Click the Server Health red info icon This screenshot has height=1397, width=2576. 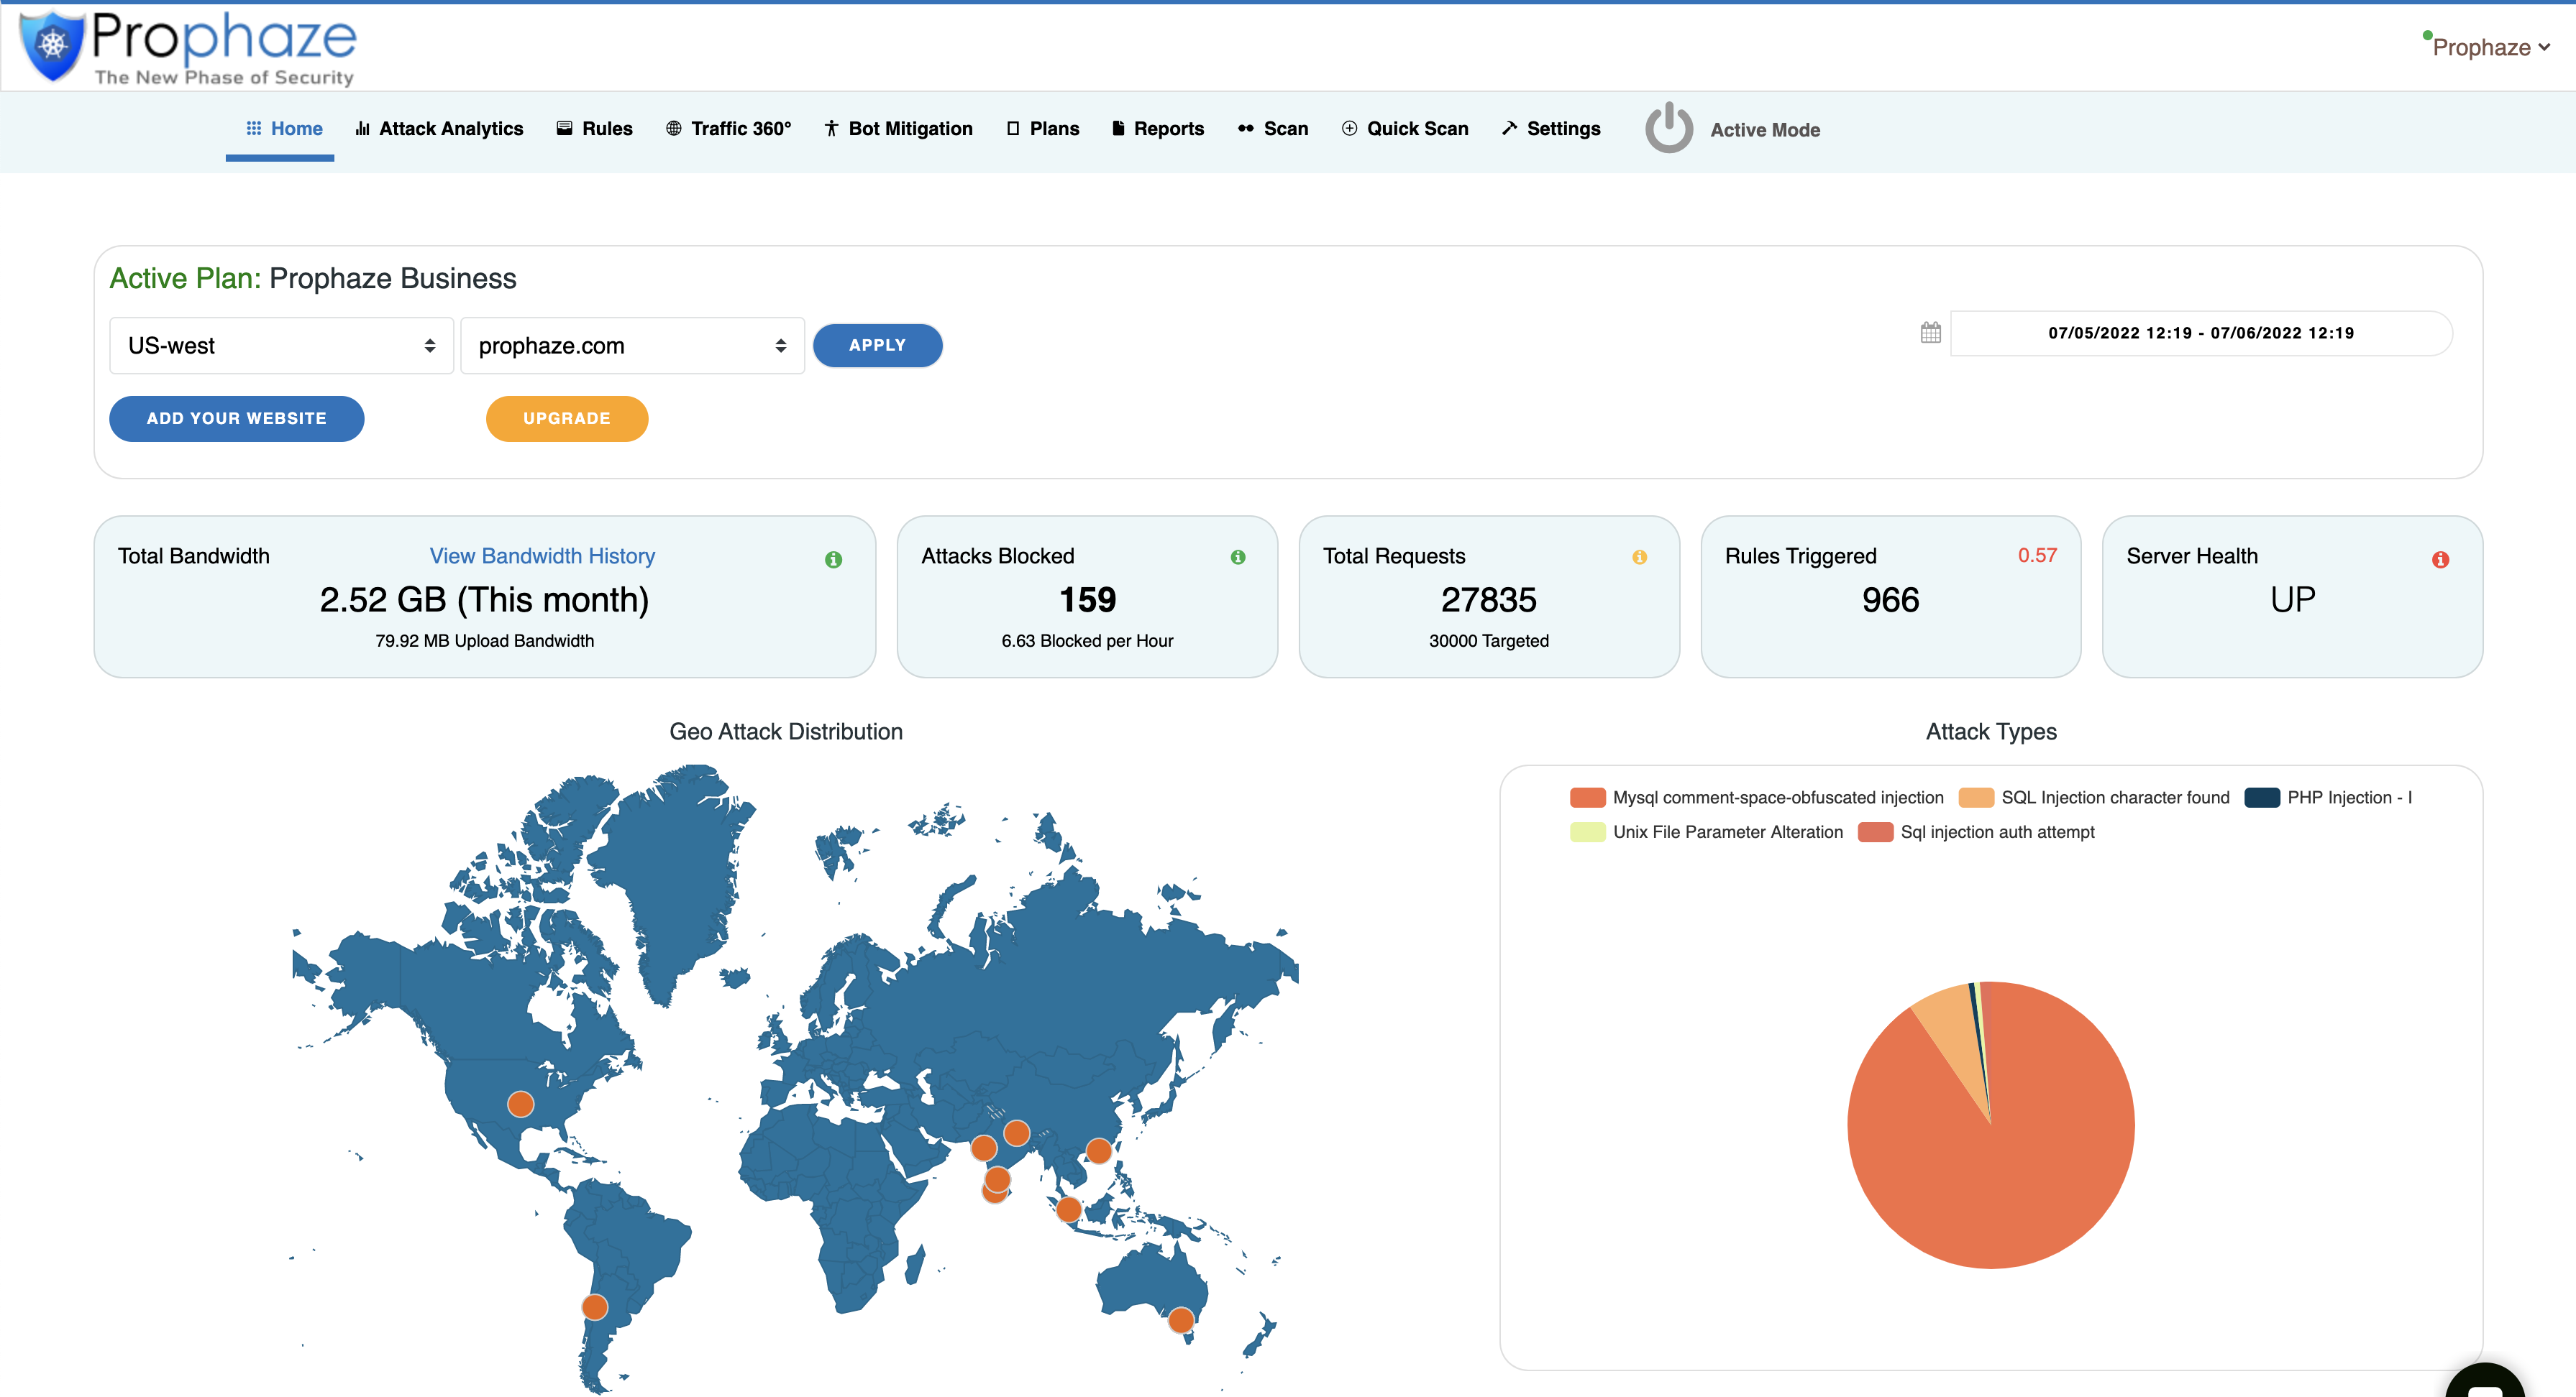click(2440, 560)
